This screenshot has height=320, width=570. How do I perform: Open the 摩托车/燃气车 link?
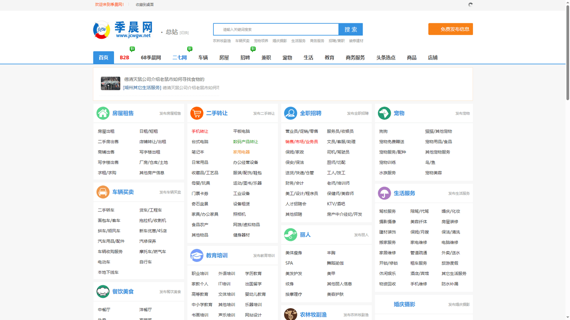152,252
